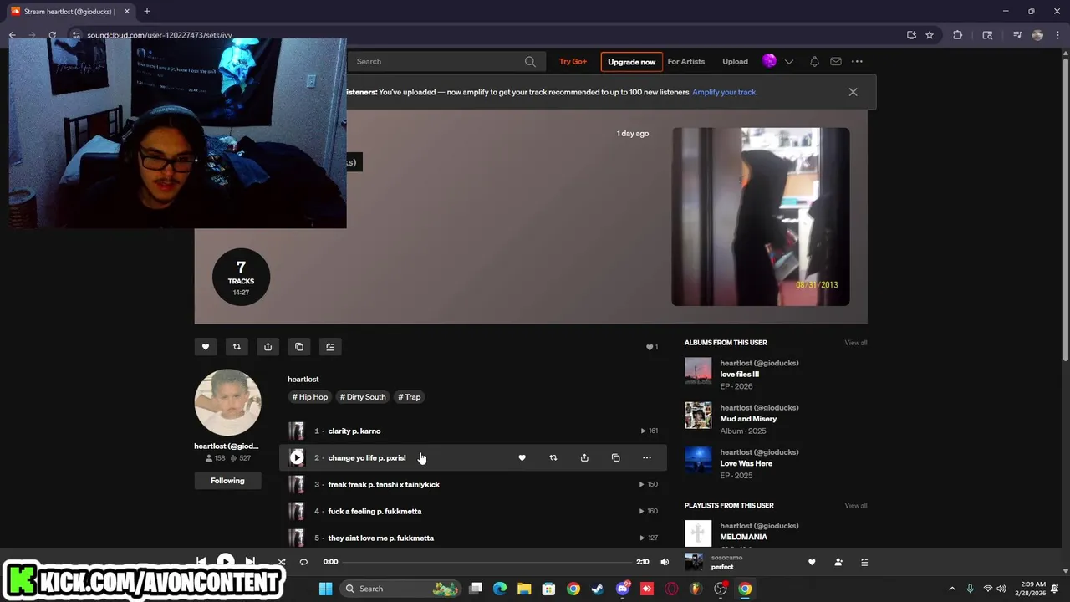The width and height of the screenshot is (1070, 602).
Task: Share track change yo life p. pxris!
Action: pos(584,457)
